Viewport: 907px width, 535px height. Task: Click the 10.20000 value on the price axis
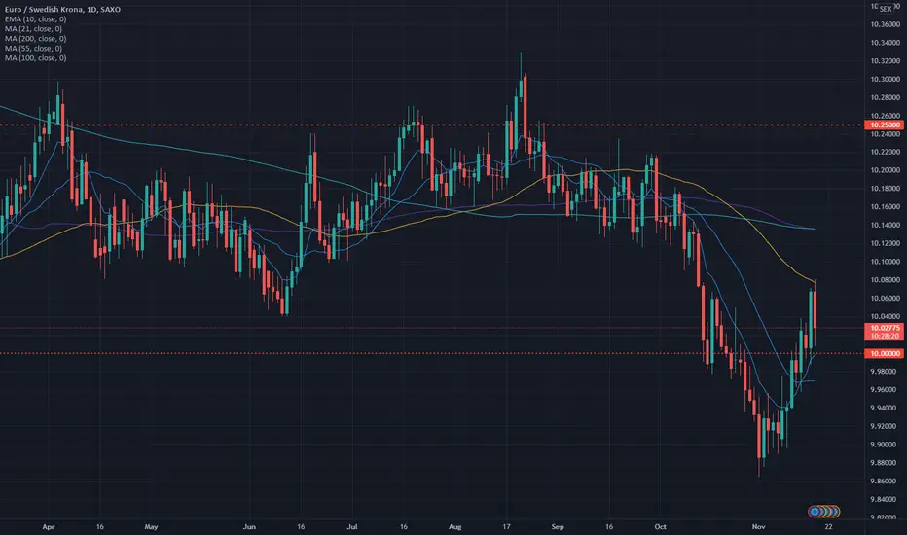click(x=885, y=170)
